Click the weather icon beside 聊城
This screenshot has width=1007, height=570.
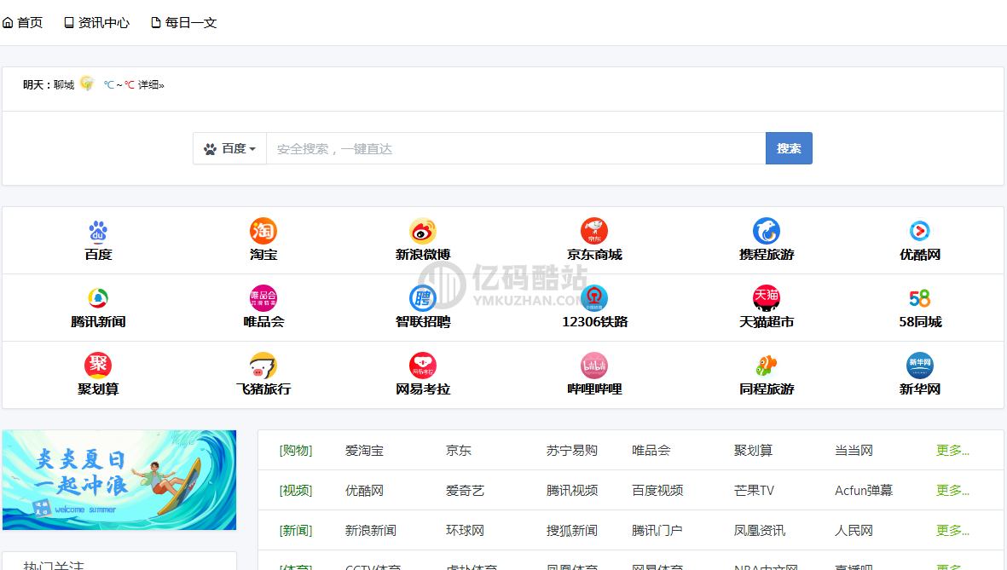coord(87,83)
